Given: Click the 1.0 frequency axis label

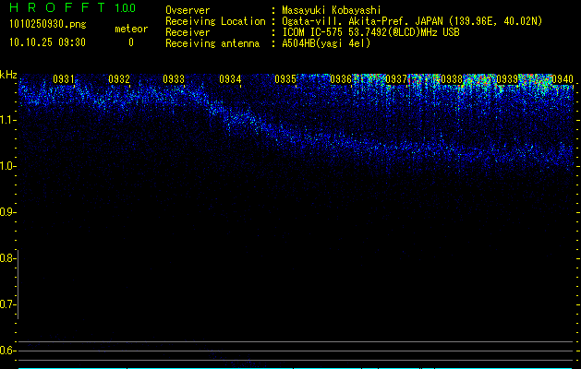Looking at the screenshot, I should [x=7, y=166].
